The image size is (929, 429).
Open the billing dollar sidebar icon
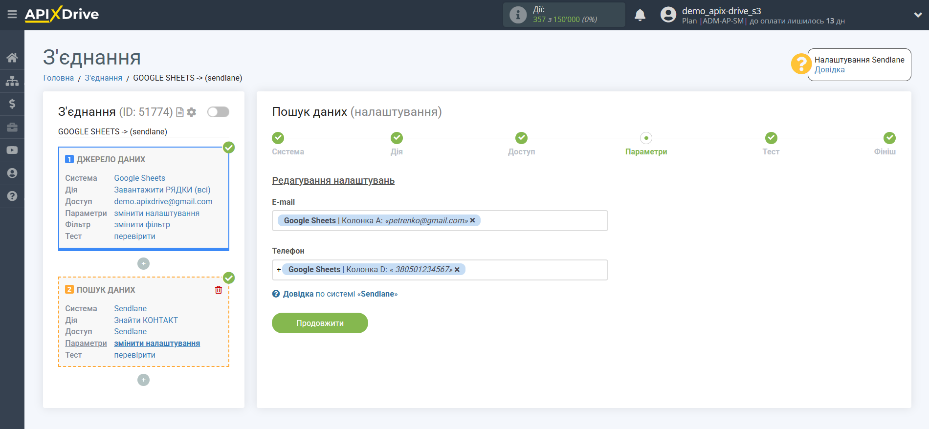click(x=12, y=104)
